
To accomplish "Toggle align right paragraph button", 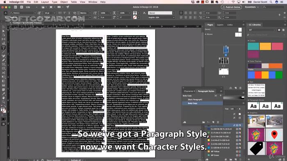I will (190, 13).
